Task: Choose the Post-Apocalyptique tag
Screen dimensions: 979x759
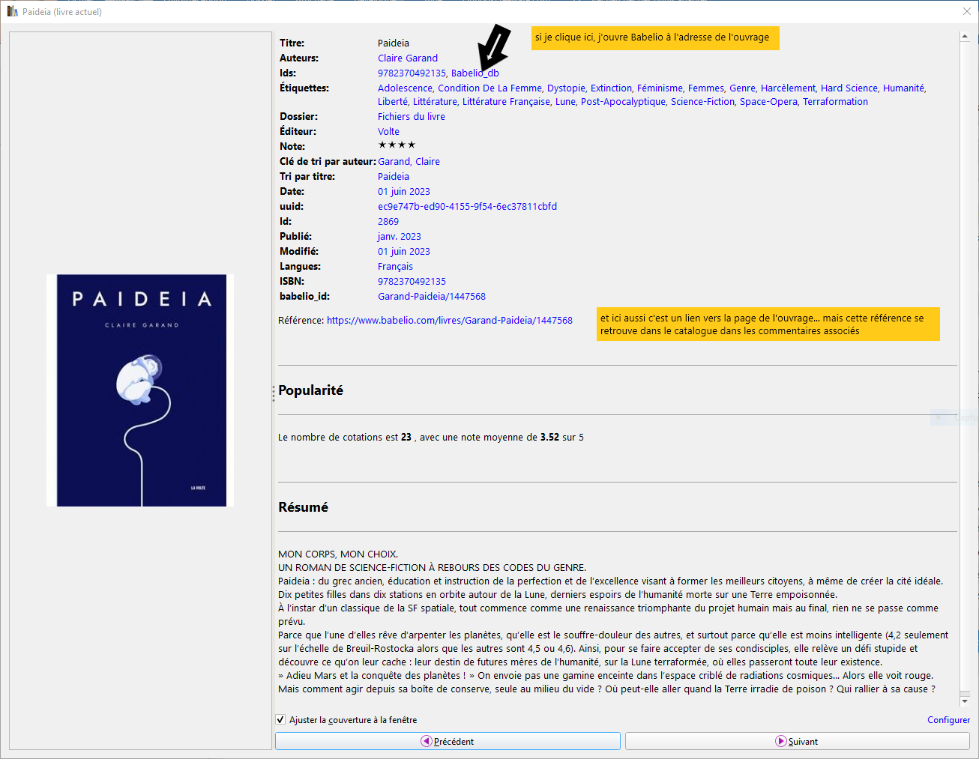Action: 623,101
